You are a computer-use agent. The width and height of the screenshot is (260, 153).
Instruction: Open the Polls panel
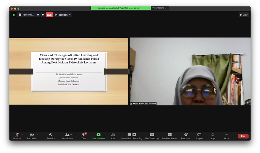pyautogui.click(x=113, y=135)
